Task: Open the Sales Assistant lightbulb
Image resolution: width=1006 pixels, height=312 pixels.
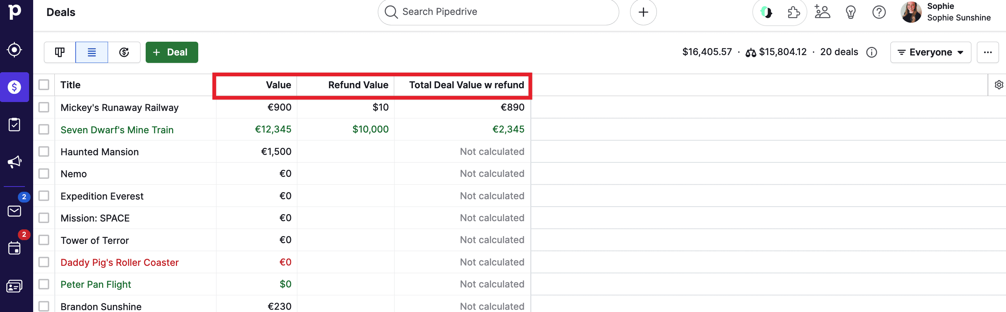Action: (850, 13)
